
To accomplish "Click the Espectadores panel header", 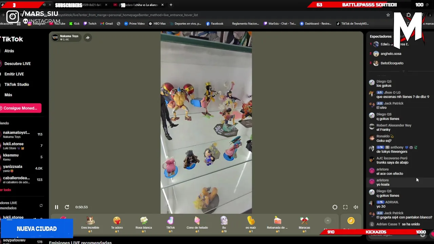I will point(380,37).
